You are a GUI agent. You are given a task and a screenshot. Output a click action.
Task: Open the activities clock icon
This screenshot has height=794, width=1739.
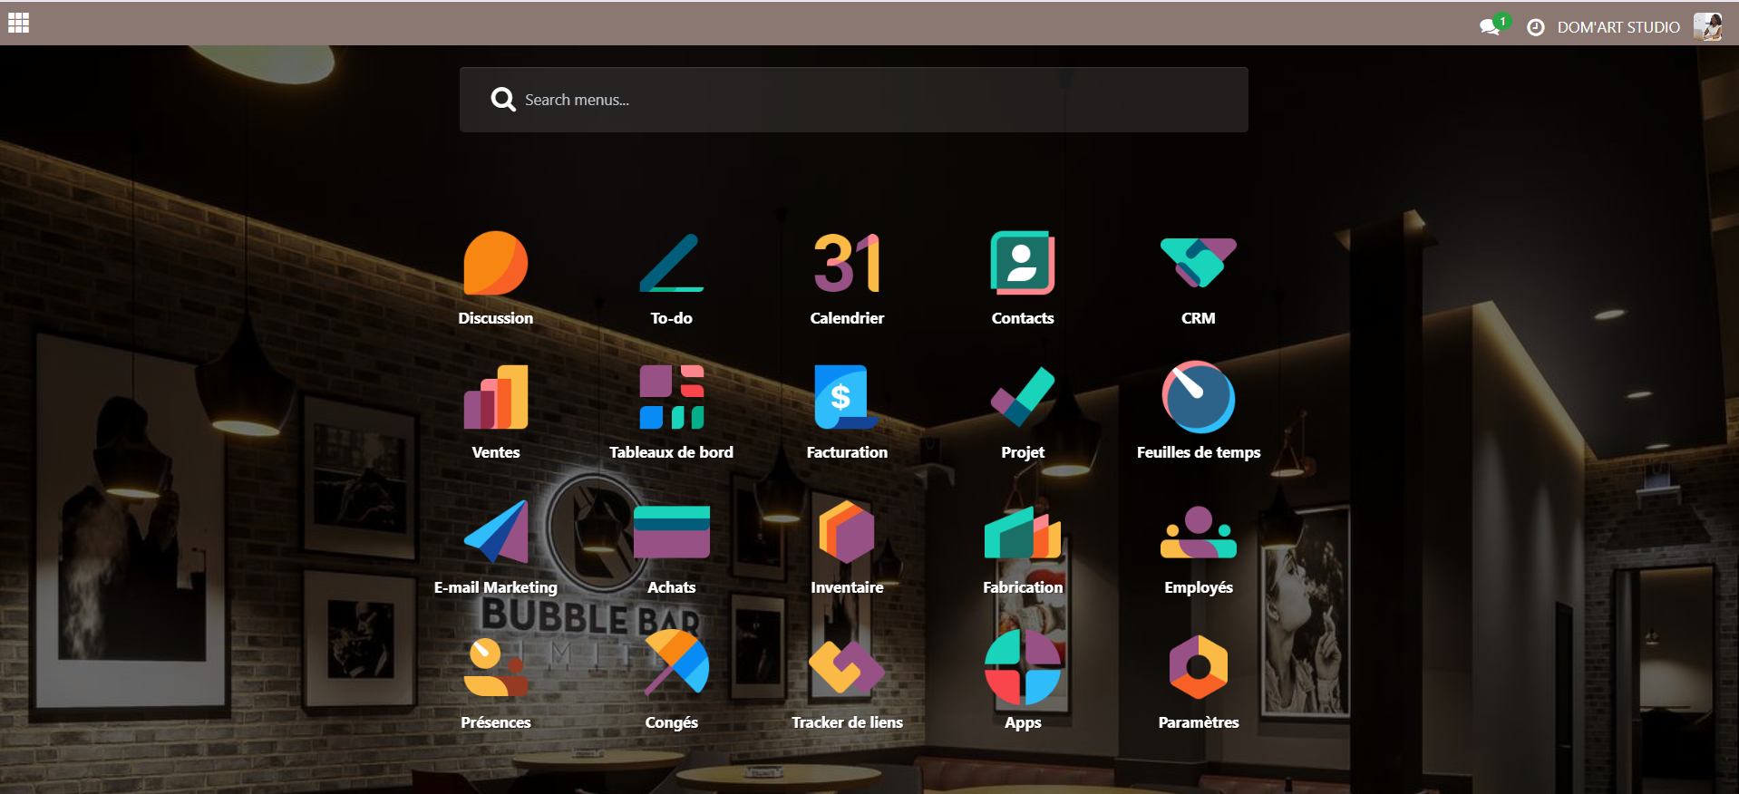click(1535, 27)
